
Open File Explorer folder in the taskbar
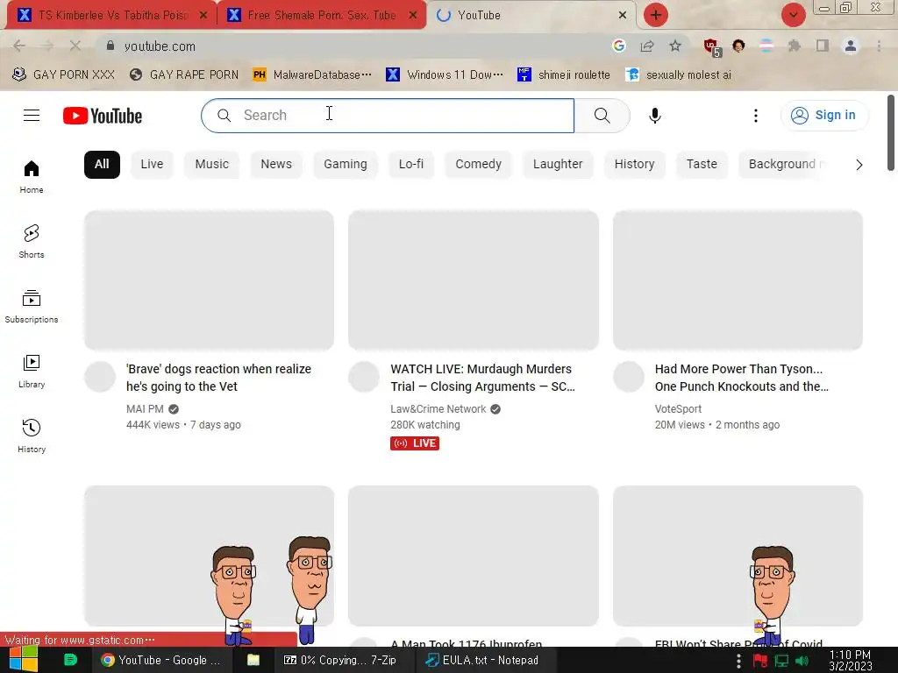[253, 660]
